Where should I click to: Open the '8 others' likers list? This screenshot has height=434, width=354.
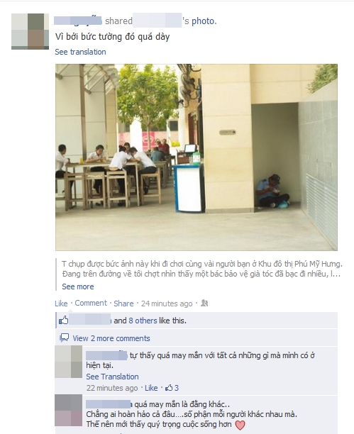[x=143, y=321]
